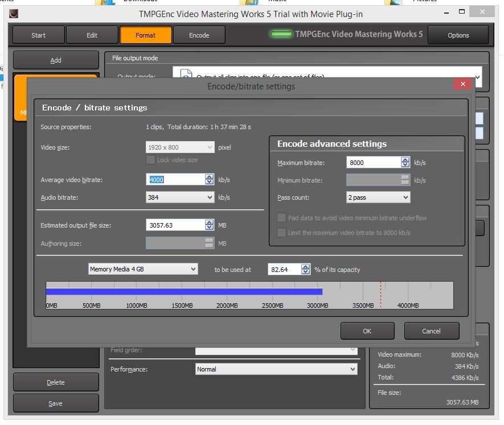Increase Estimated output file size spinner
Viewport: 504px width, 425px height.
pos(209,222)
